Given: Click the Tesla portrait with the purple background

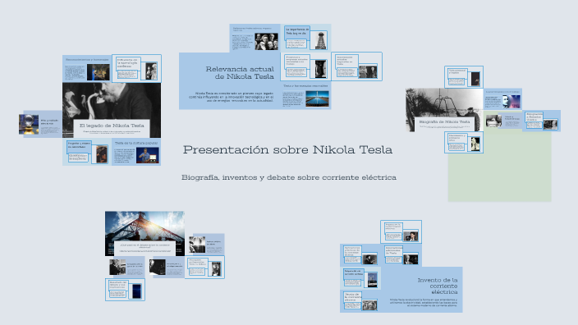Looking at the screenshot, I should coord(511,101).
